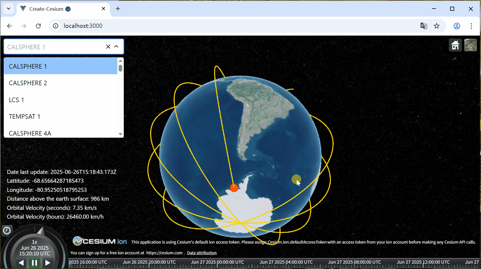Go forward in browser history
The width and height of the screenshot is (481, 269).
tap(24, 26)
